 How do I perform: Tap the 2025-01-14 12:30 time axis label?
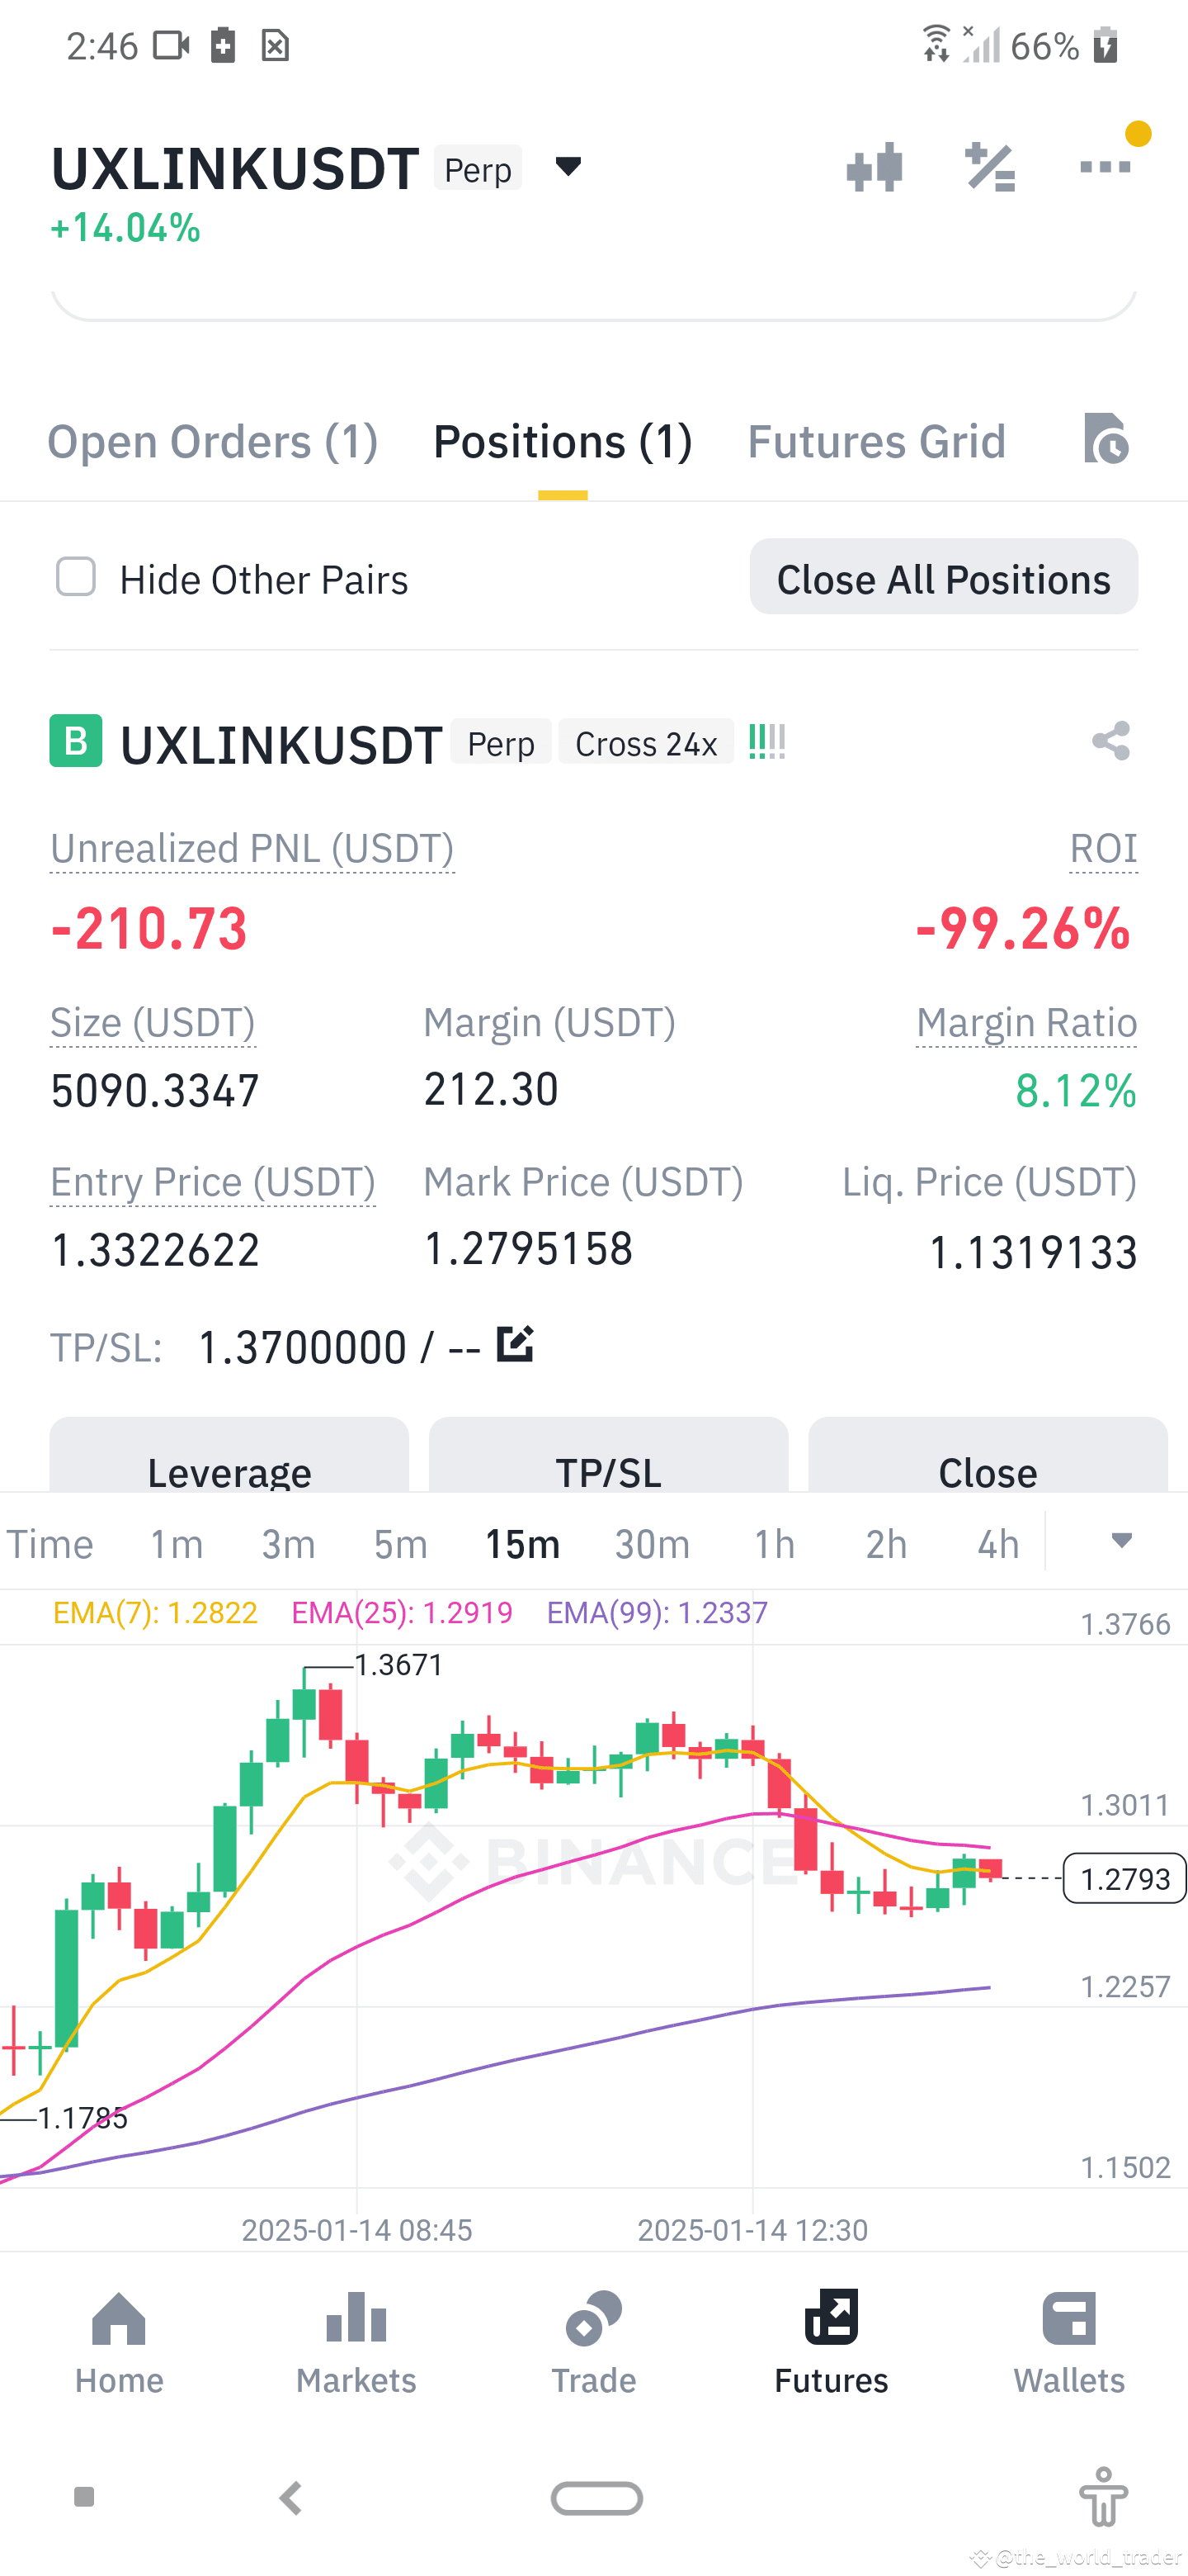click(x=752, y=2230)
